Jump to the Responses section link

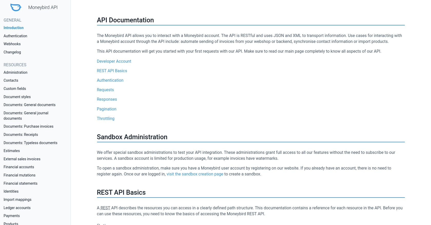coord(107,99)
